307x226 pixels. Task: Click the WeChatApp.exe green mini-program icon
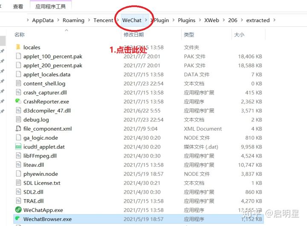click(18, 210)
